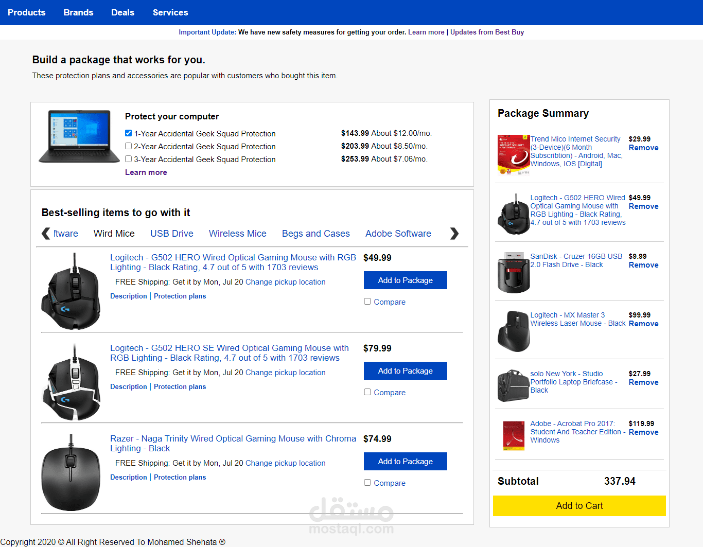Select the Wird Mice category tab
The image size is (703, 547).
coord(114,234)
